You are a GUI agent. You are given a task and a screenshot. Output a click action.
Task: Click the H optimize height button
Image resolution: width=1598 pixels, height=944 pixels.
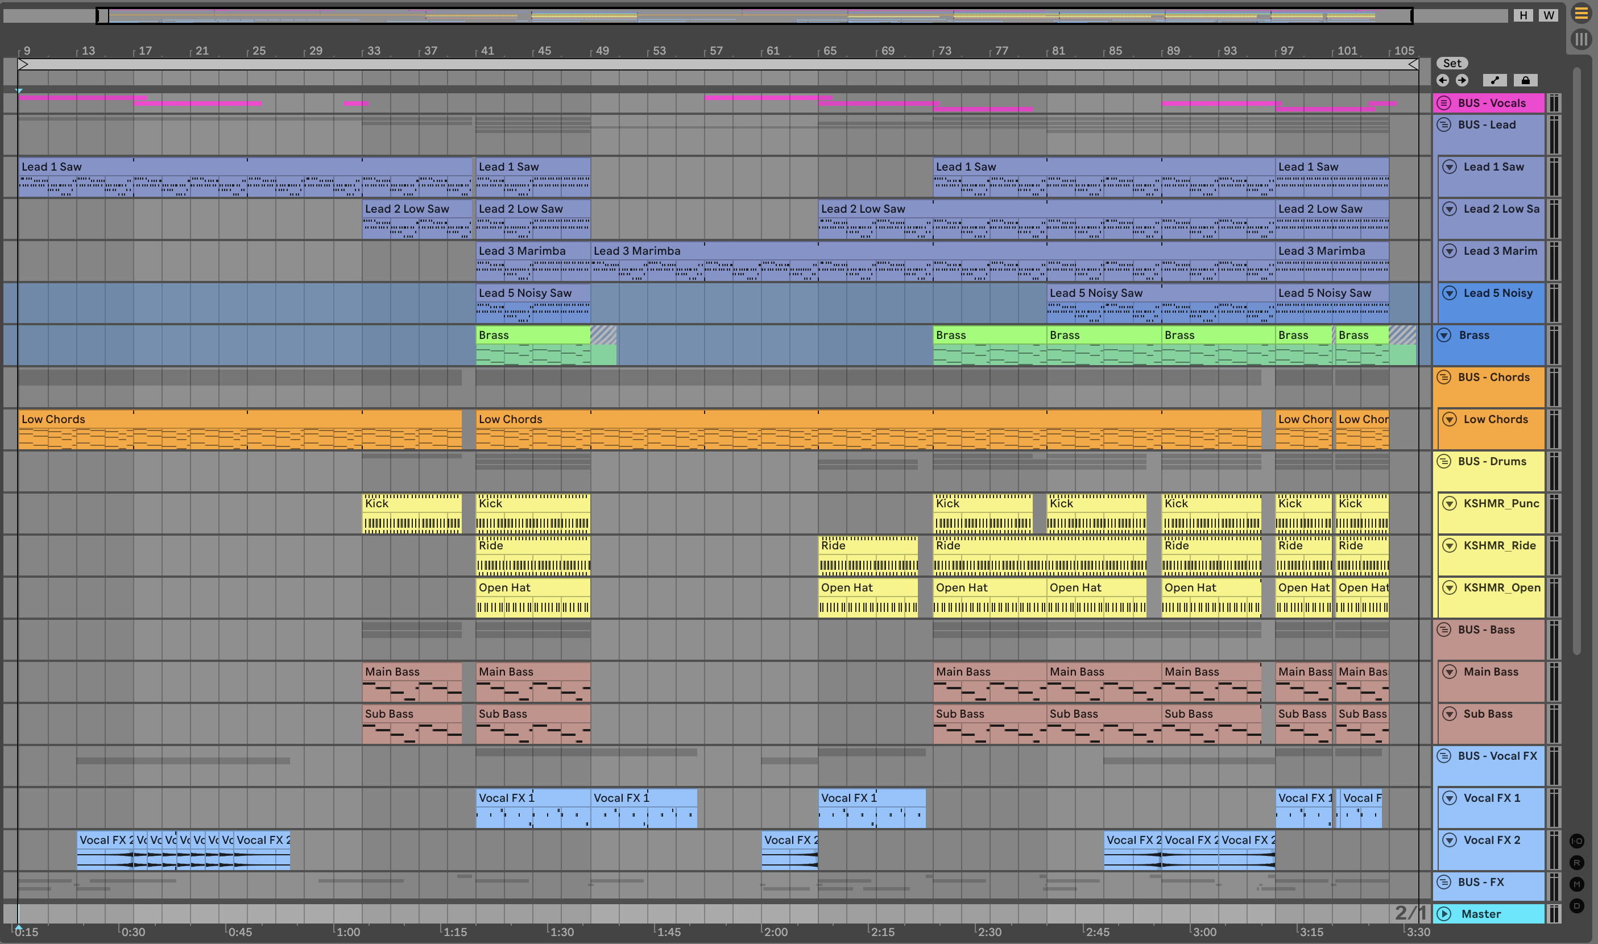pyautogui.click(x=1523, y=15)
